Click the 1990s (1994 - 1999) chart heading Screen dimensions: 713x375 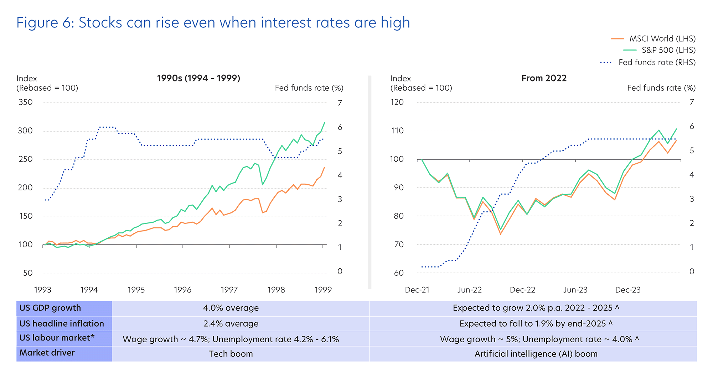(198, 78)
